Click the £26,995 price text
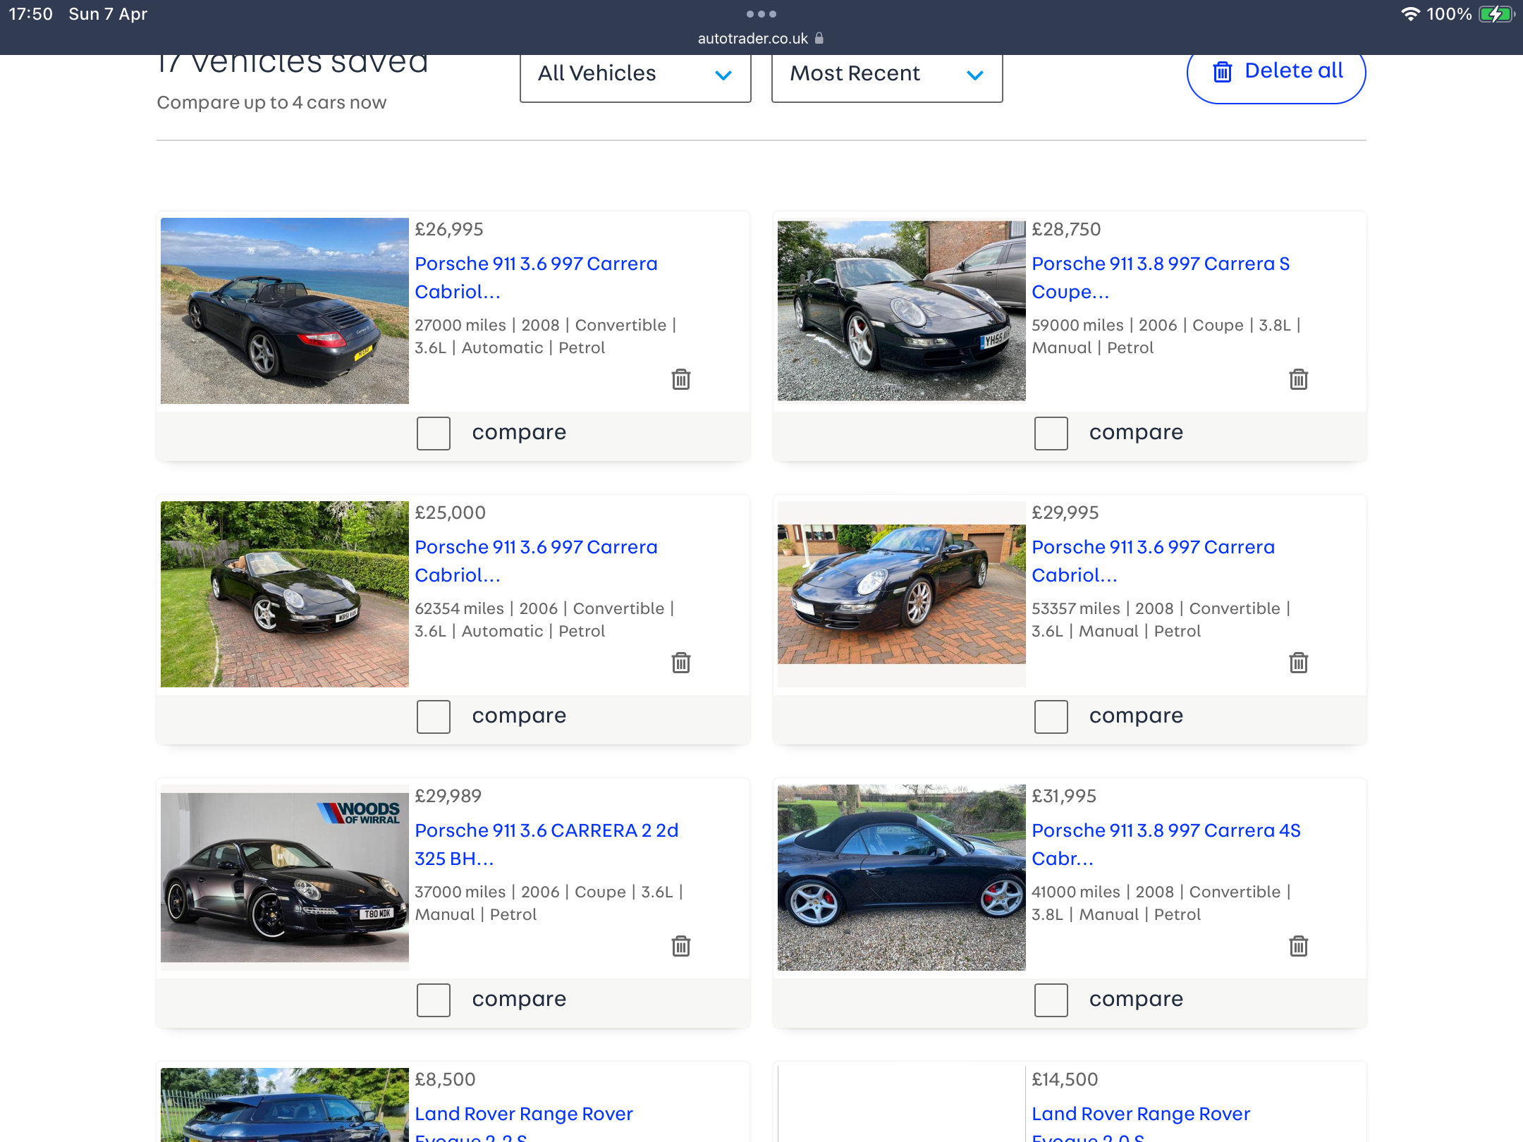The width and height of the screenshot is (1523, 1142). click(x=449, y=229)
